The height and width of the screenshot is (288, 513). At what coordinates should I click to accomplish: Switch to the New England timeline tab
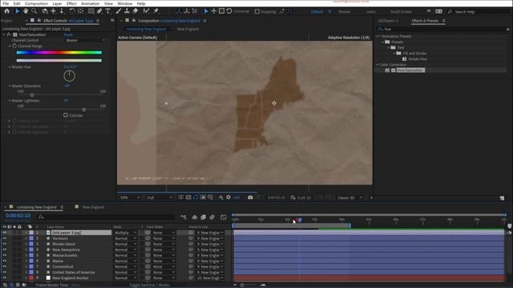[93, 207]
